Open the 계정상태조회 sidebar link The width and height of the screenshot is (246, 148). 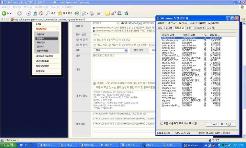[42, 61]
